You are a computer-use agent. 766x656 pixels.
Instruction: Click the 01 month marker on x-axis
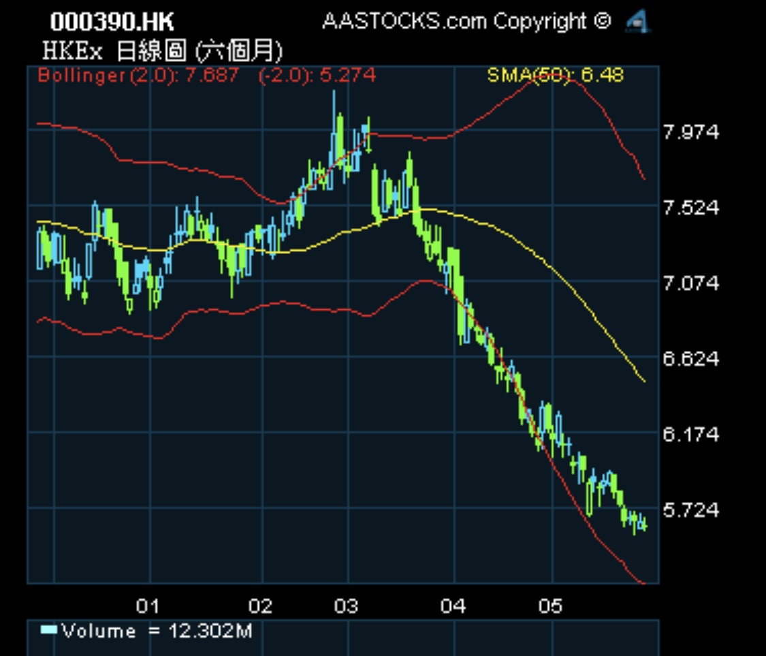(x=148, y=606)
